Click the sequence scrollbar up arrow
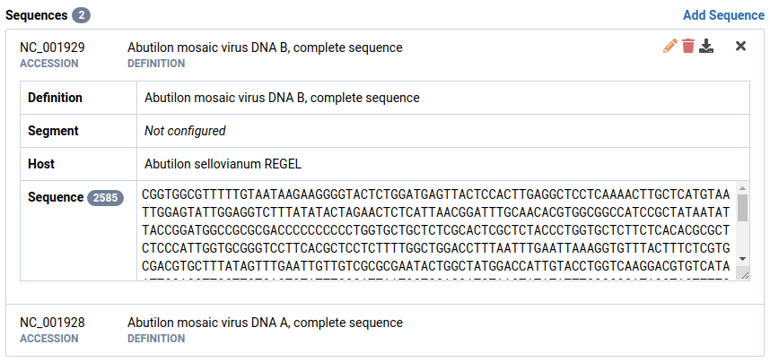This screenshot has height=362, width=770. 742,188
